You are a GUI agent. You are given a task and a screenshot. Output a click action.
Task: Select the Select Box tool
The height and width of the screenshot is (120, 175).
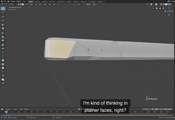tap(3, 8)
